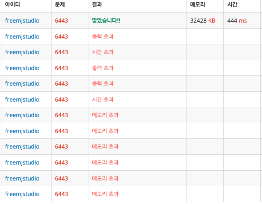
Task: Click the 결과 column header
Action: click(x=97, y=4)
